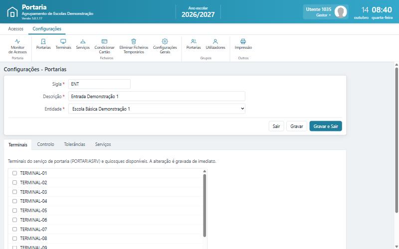Check the TERMINAL-01 checkbox
Image resolution: width=399 pixels, height=249 pixels.
point(15,173)
